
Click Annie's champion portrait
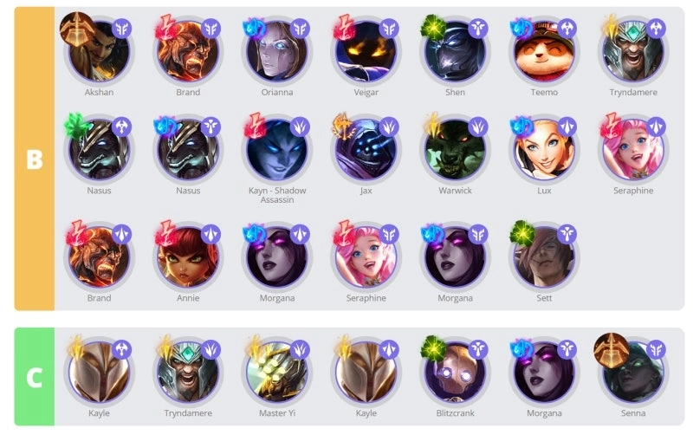click(x=188, y=257)
